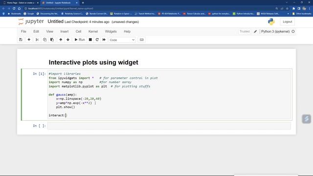
Task: Reload the page
Action: [14, 9]
